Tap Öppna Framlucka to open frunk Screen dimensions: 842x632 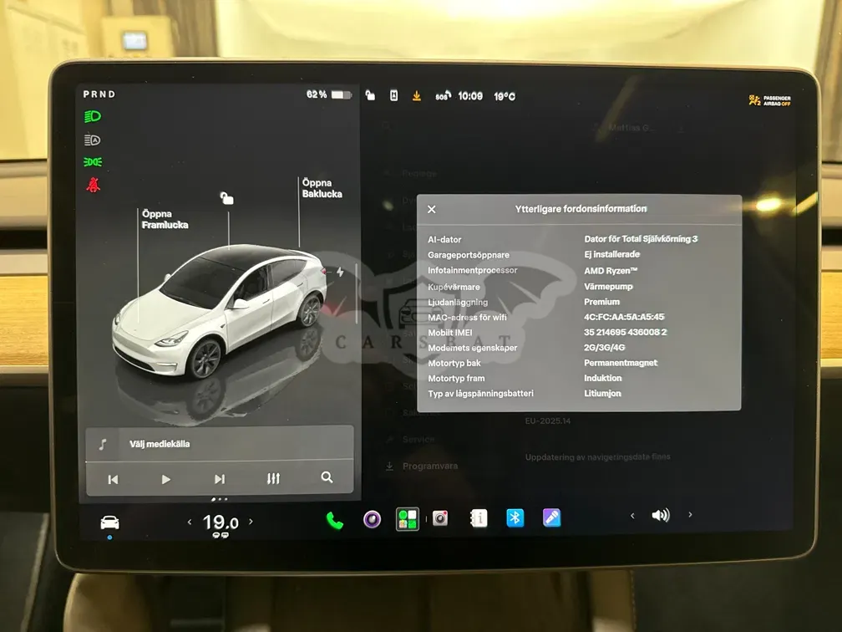(165, 219)
